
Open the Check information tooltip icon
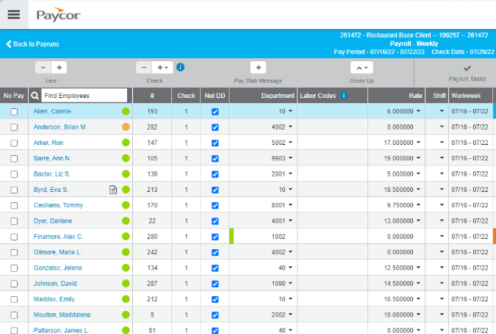(180, 67)
